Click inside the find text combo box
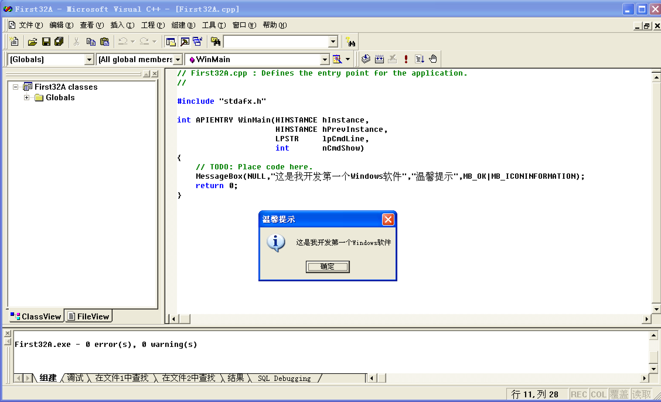The image size is (661, 402). pyautogui.click(x=275, y=41)
